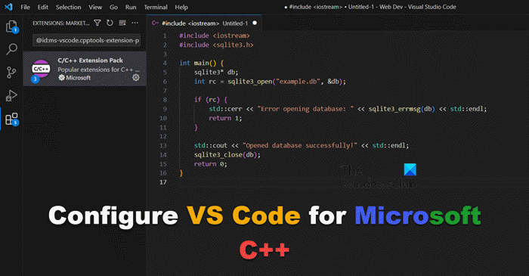Click the 'int main() {' code line
Viewport: 529px width, 276px height.
(x=202, y=63)
